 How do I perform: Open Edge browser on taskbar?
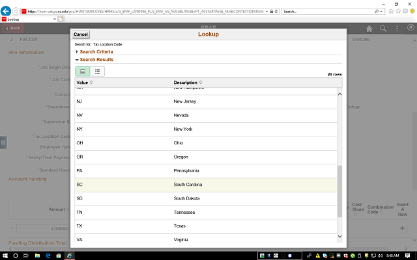[48, 255]
